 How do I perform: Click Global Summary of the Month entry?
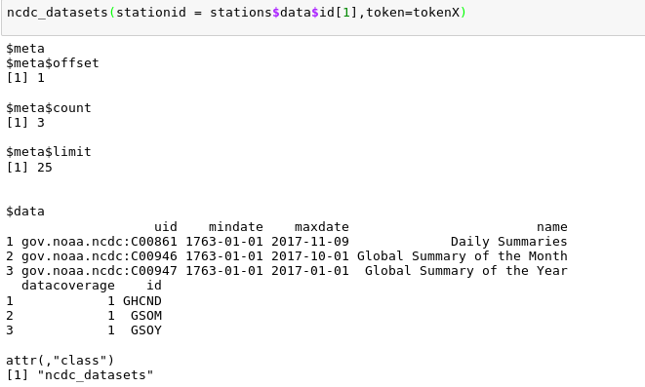[462, 256]
